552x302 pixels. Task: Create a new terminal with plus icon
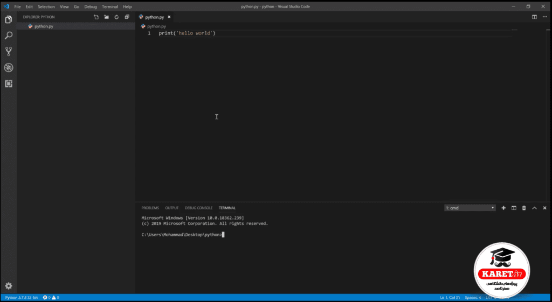click(x=503, y=208)
